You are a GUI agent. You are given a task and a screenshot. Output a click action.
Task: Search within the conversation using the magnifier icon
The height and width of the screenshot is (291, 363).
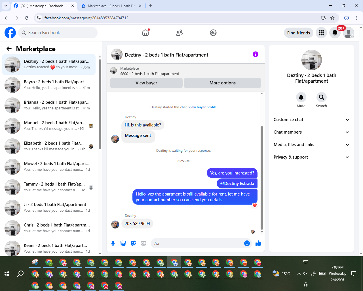coord(321,97)
